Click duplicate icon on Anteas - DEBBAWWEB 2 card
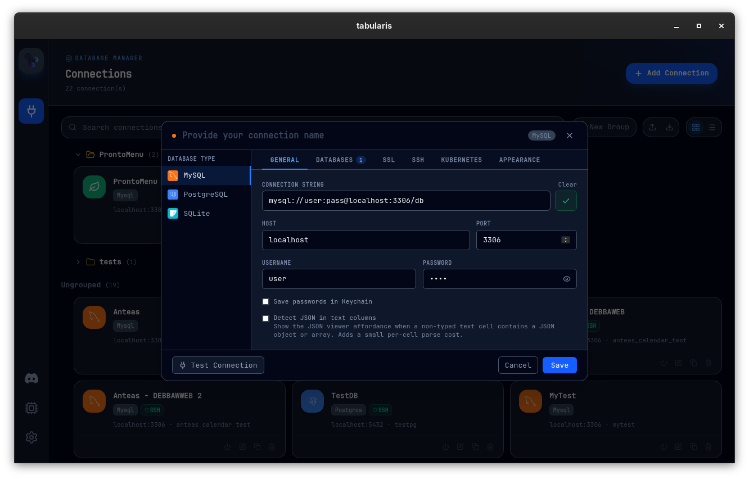Screen dimensions: 749x479 [258, 447]
